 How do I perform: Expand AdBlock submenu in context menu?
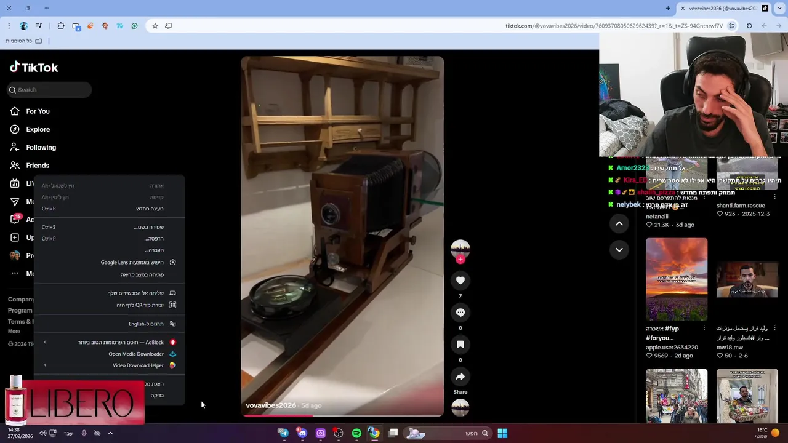[109, 342]
